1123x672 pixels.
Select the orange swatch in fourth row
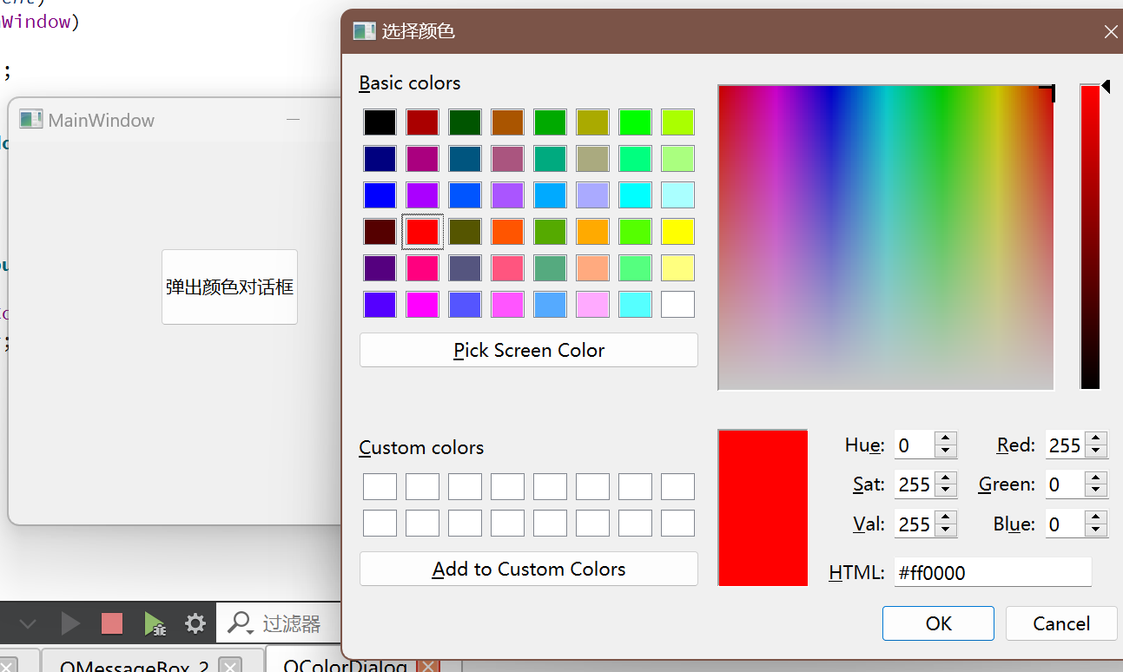click(x=592, y=232)
